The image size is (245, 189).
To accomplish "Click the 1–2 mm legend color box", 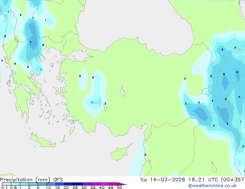I will point(24,184).
